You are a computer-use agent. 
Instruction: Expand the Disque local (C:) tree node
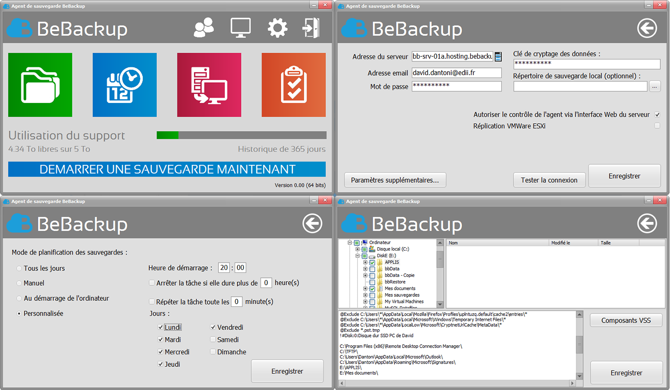coord(357,249)
